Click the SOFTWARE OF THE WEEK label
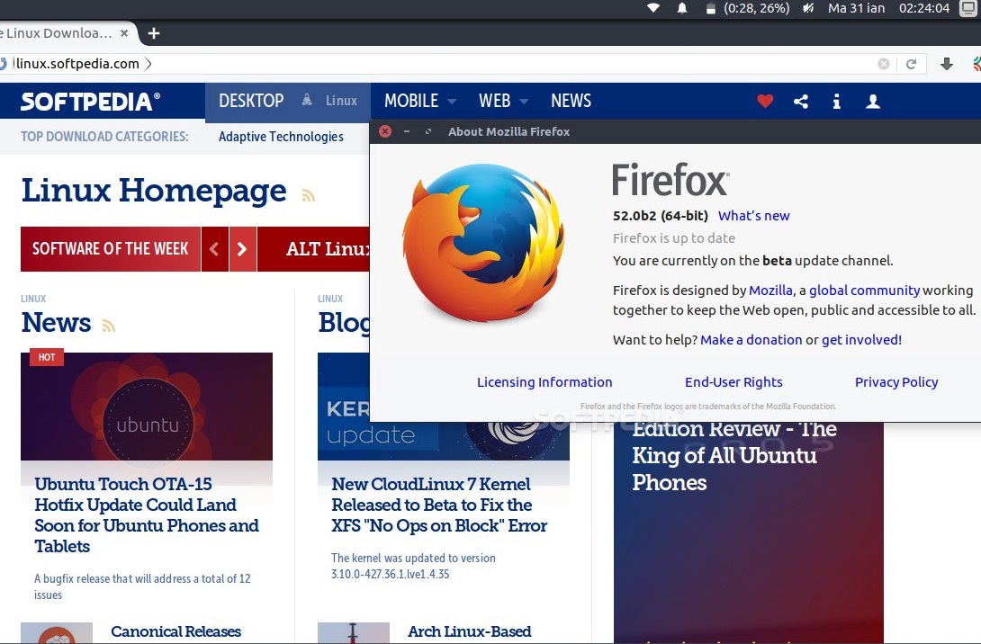This screenshot has height=644, width=981. [x=110, y=249]
